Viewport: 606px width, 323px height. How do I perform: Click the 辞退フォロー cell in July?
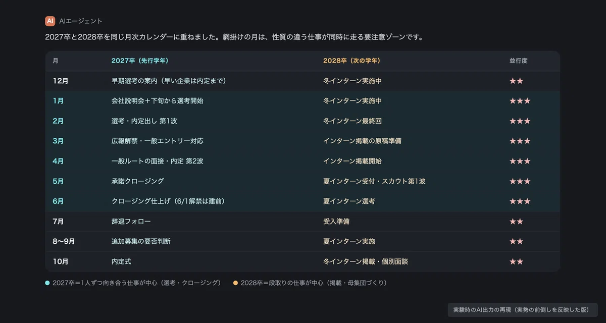coord(131,221)
